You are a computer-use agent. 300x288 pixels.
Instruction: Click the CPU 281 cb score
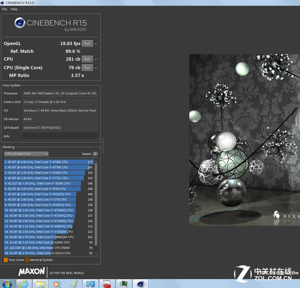(73, 59)
